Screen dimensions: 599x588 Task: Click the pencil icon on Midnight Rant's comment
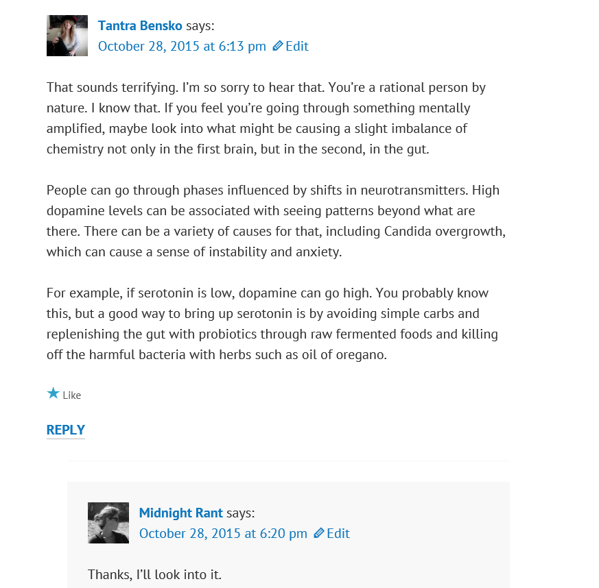pos(318,533)
